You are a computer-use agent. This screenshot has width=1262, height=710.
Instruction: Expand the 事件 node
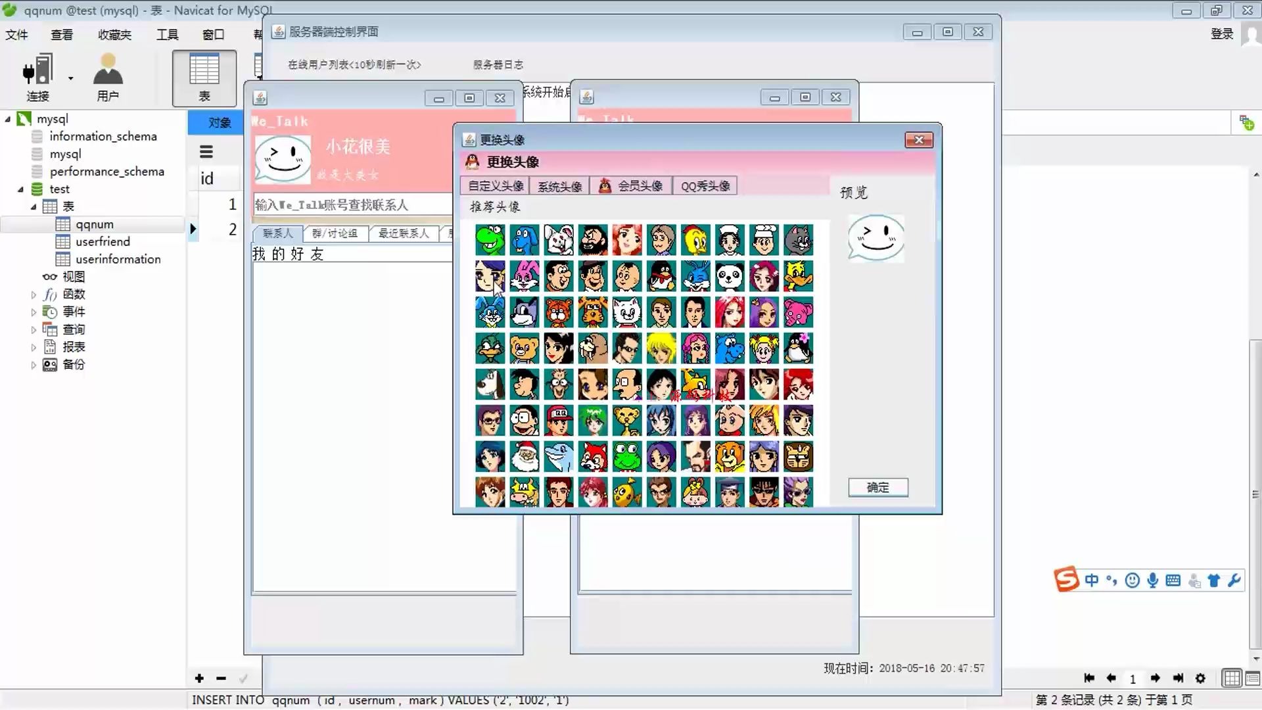coord(34,312)
